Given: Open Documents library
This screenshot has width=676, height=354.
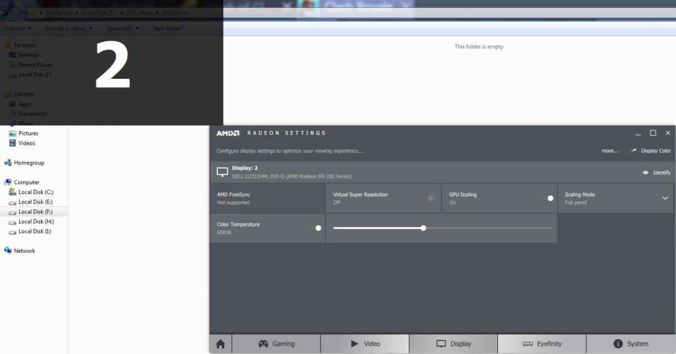Looking at the screenshot, I should pyautogui.click(x=33, y=114).
